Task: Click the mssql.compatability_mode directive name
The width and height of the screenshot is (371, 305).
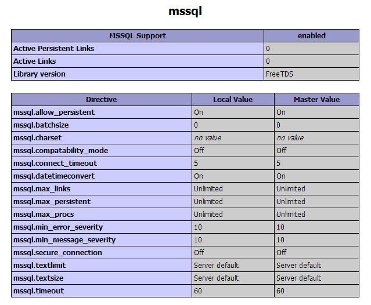Action: pyautogui.click(x=61, y=151)
